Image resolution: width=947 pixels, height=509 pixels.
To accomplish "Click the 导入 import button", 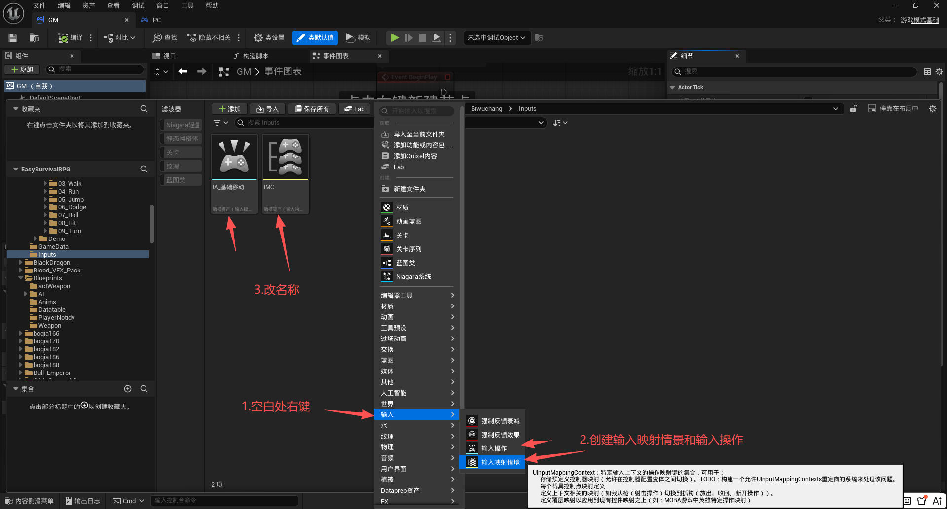I will click(267, 109).
